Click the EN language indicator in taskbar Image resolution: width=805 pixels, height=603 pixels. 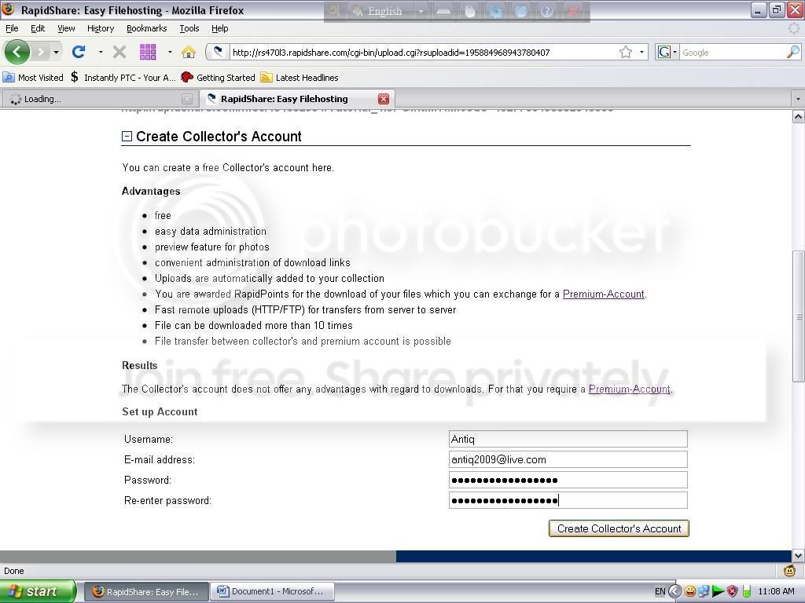660,592
